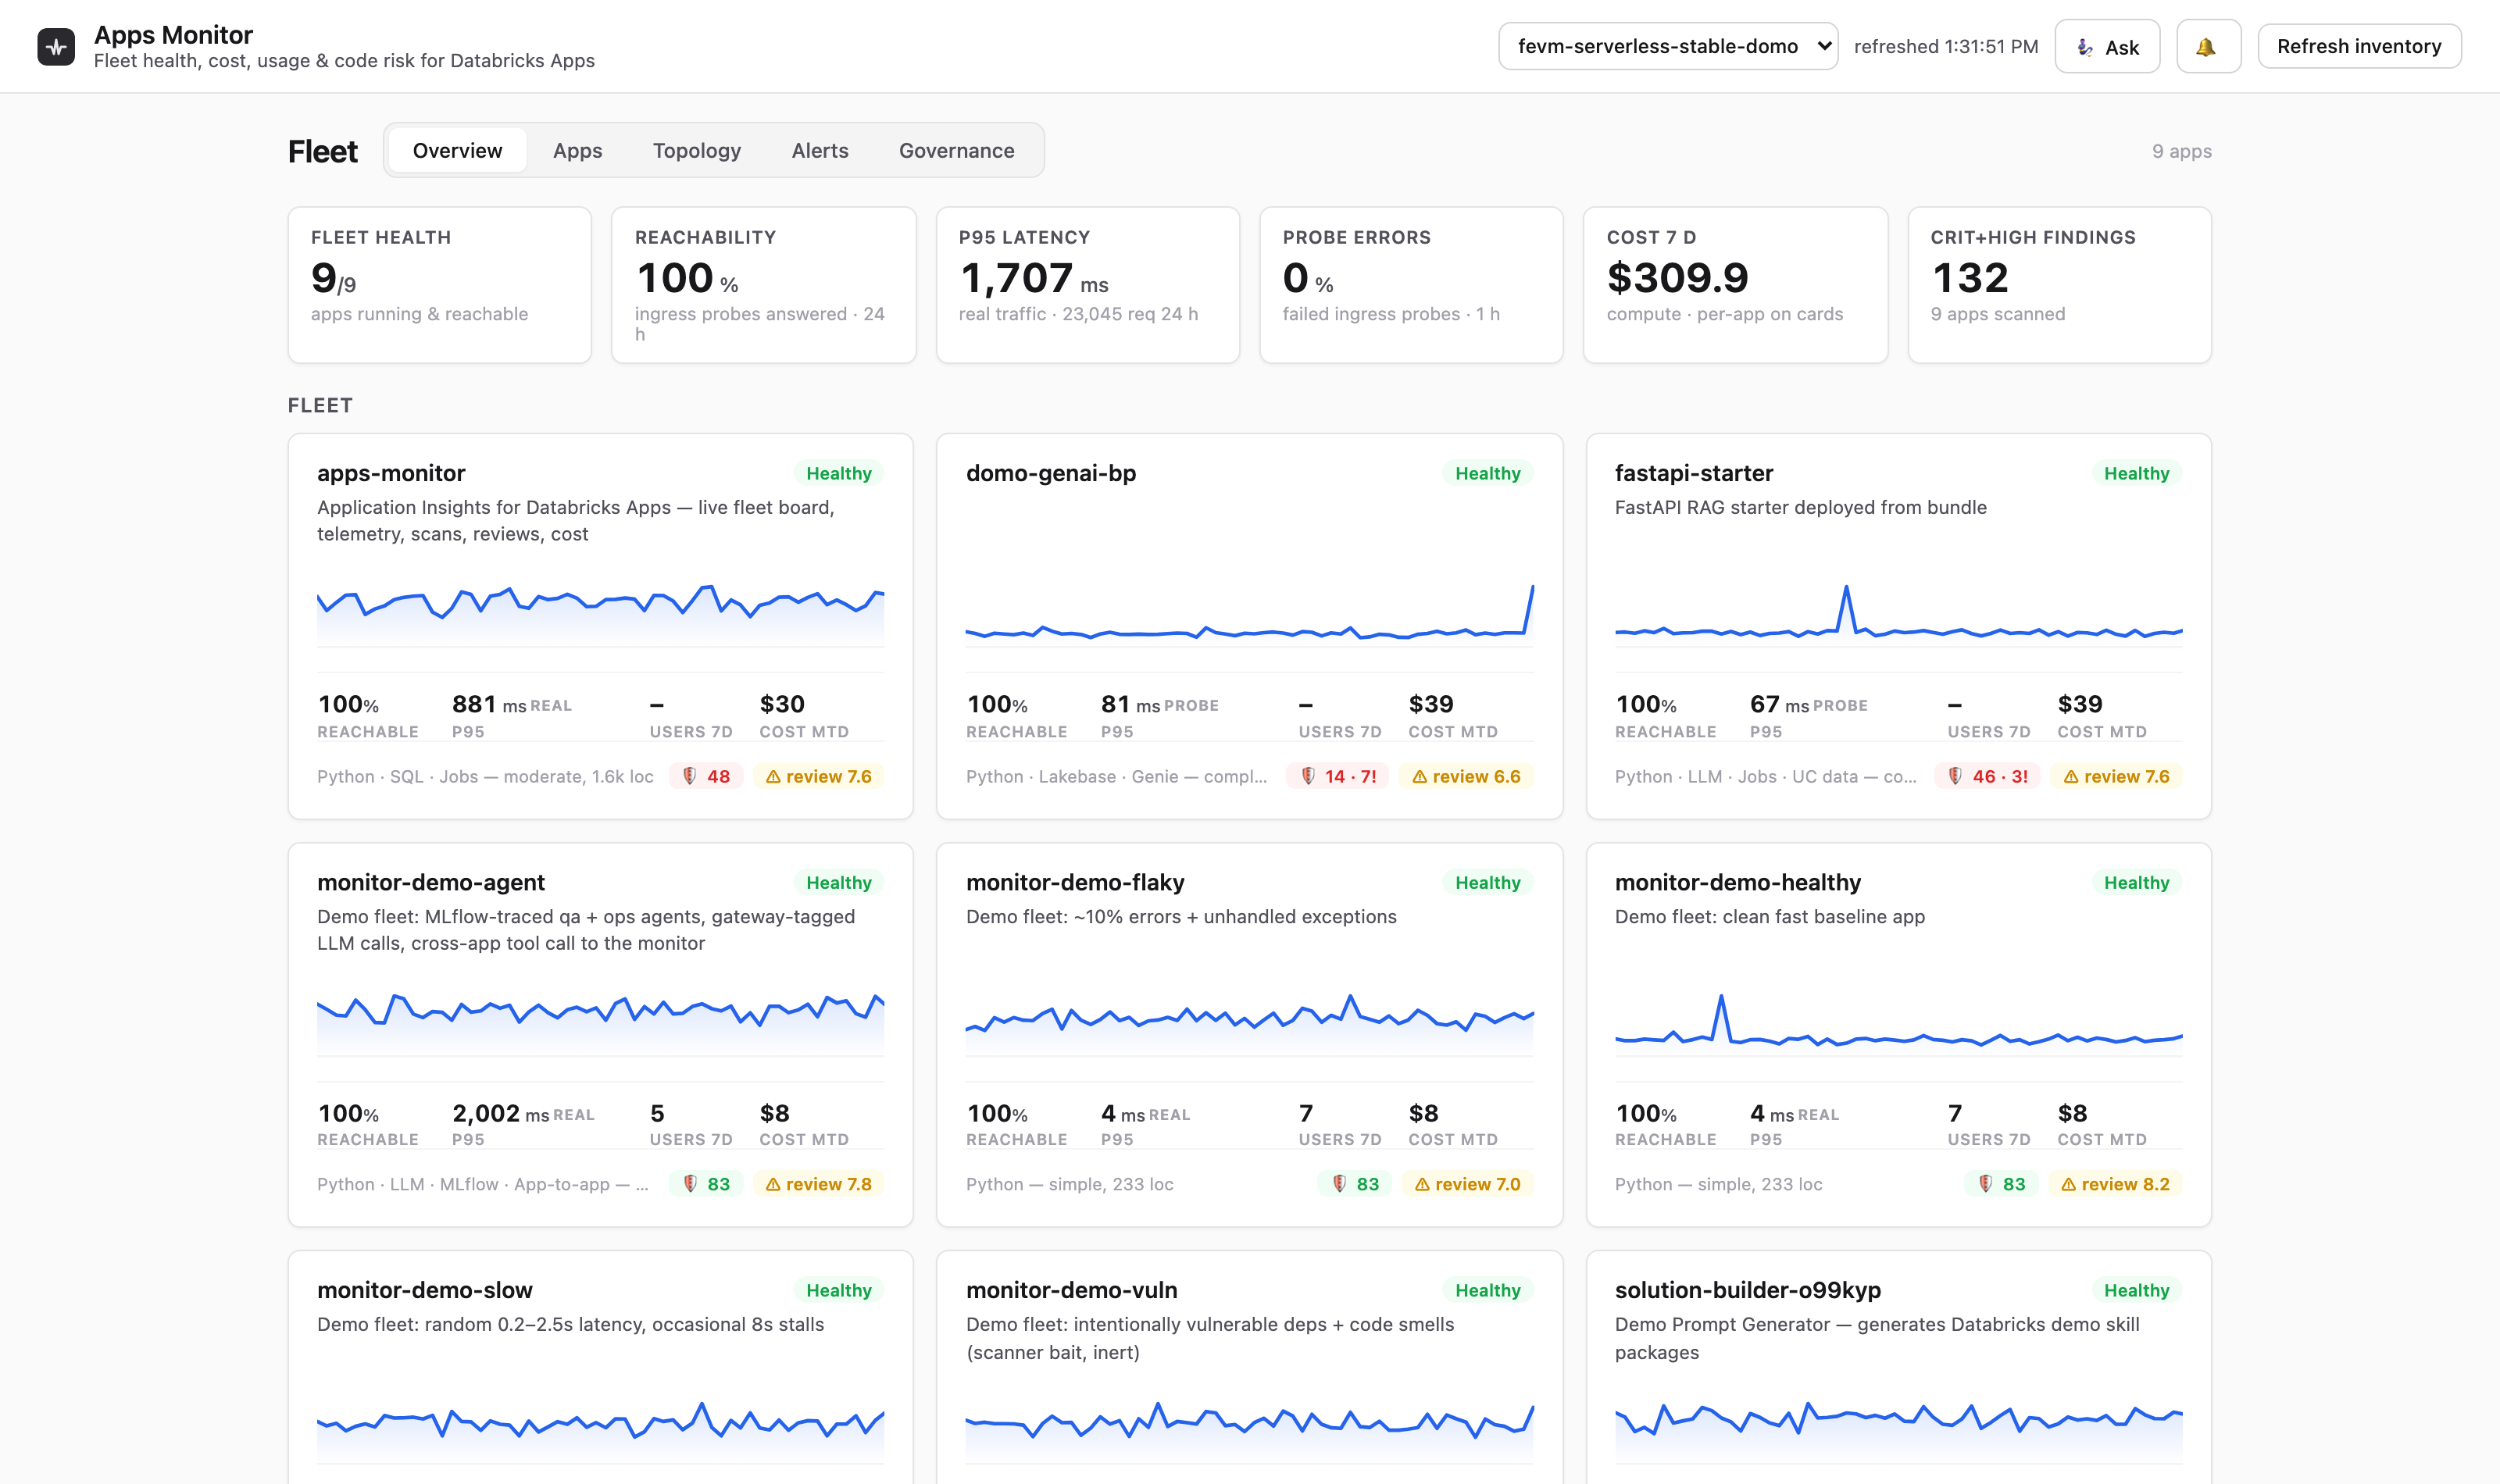Click the Healthy status badge on monitor-demo-slow

(x=839, y=1290)
